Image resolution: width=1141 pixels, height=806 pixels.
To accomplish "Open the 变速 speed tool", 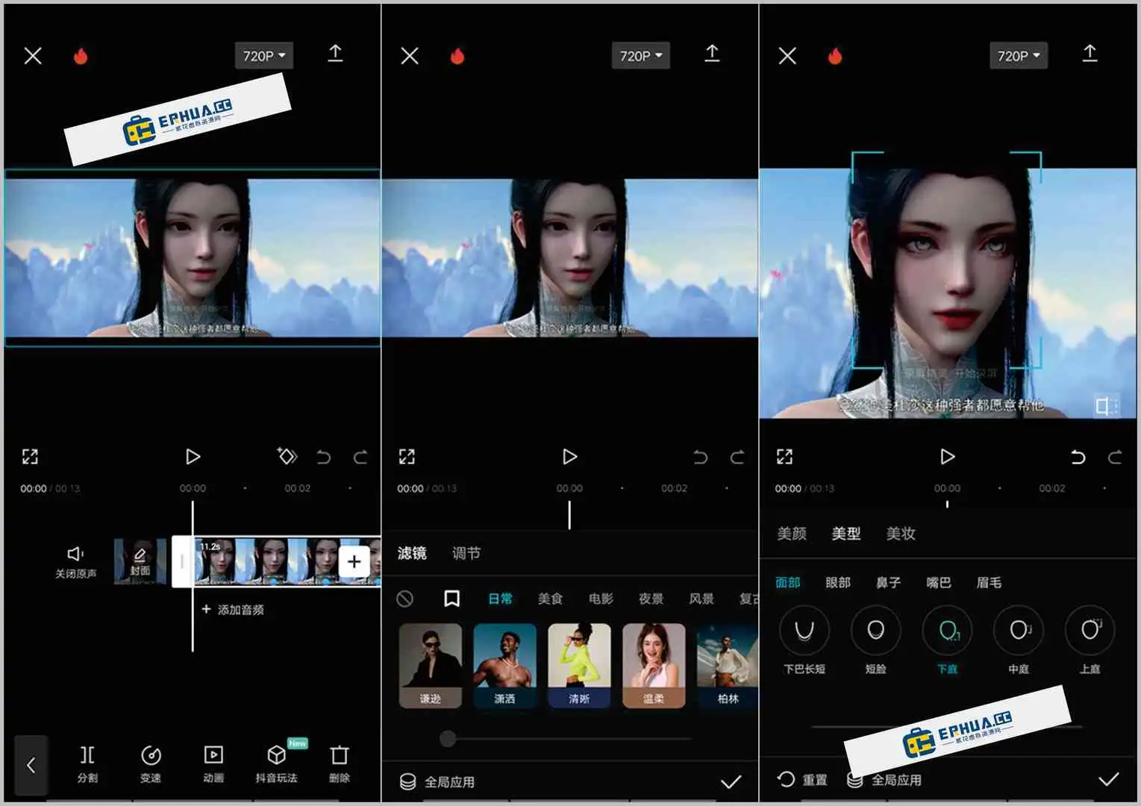I will tap(151, 763).
